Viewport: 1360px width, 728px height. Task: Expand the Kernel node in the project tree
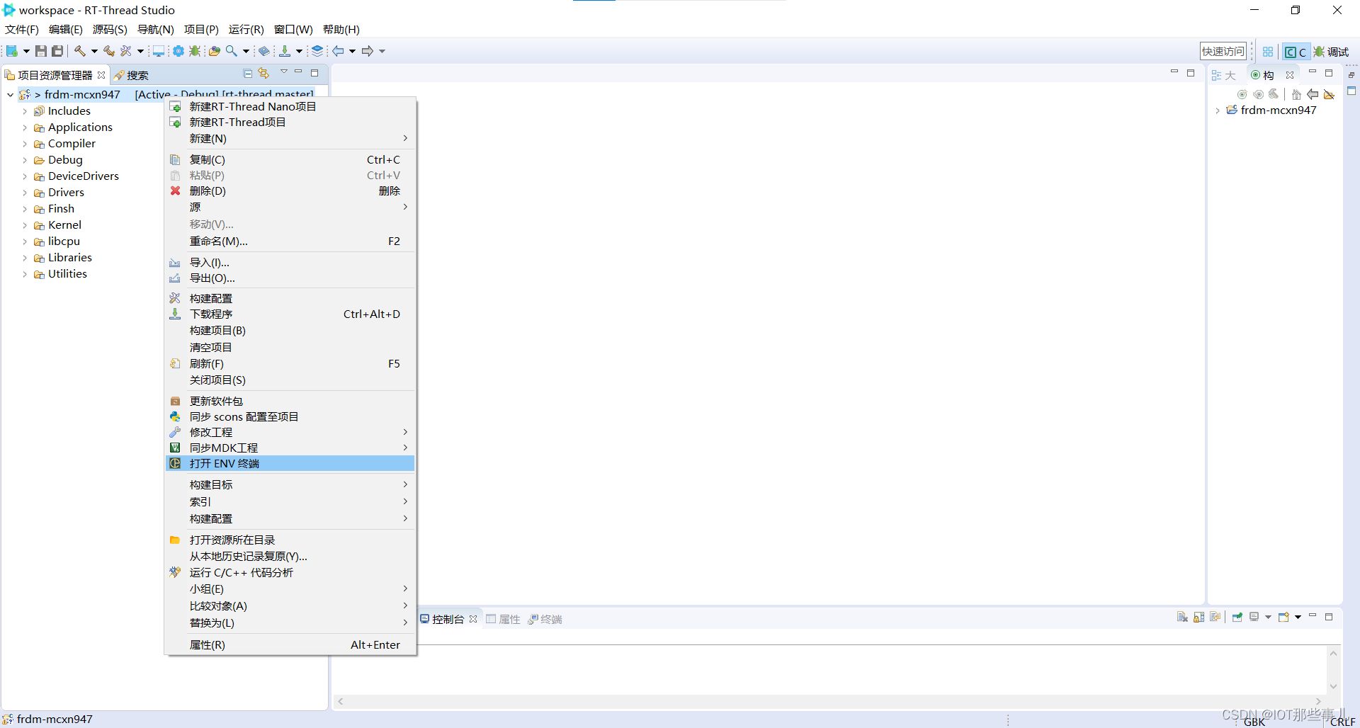(x=25, y=224)
